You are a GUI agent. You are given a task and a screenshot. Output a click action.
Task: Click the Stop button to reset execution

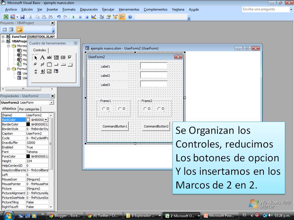[87, 17]
